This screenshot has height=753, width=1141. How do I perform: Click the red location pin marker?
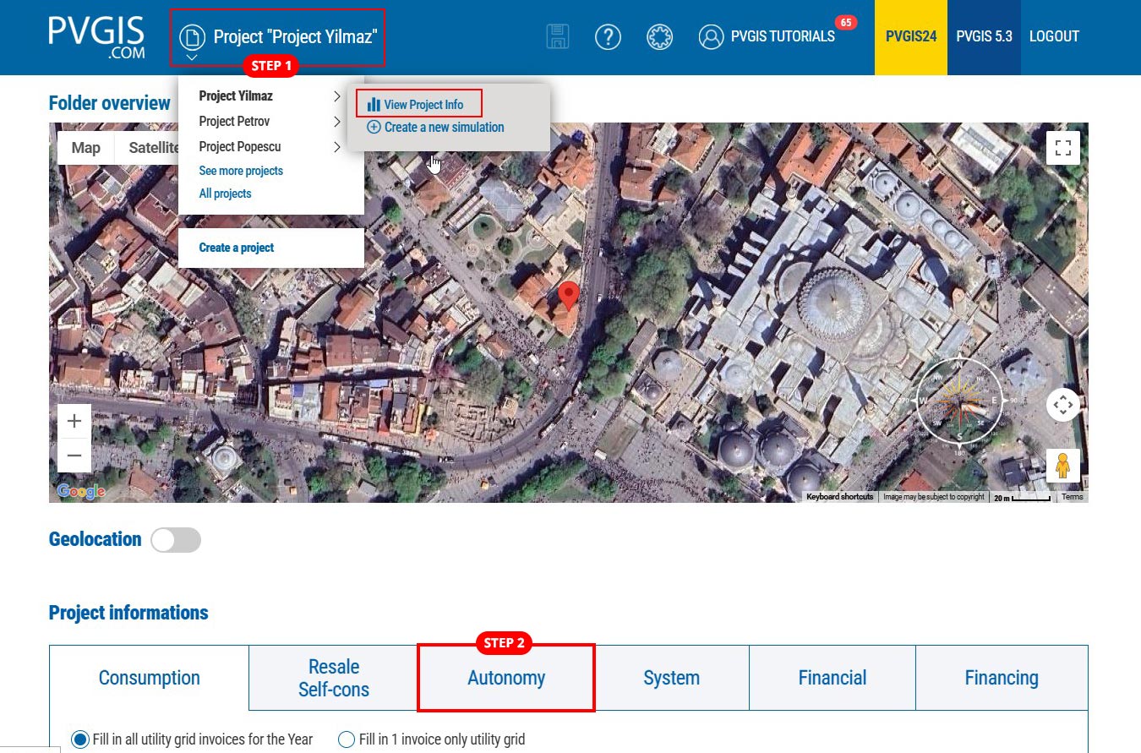coord(569,296)
